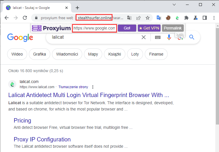Click the lalicat.com site name
219x152 pixels.
(x=29, y=82)
